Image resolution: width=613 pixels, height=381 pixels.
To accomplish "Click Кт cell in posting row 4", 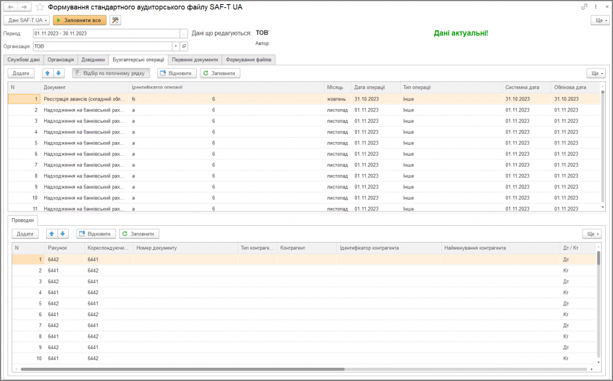I will tap(578, 292).
